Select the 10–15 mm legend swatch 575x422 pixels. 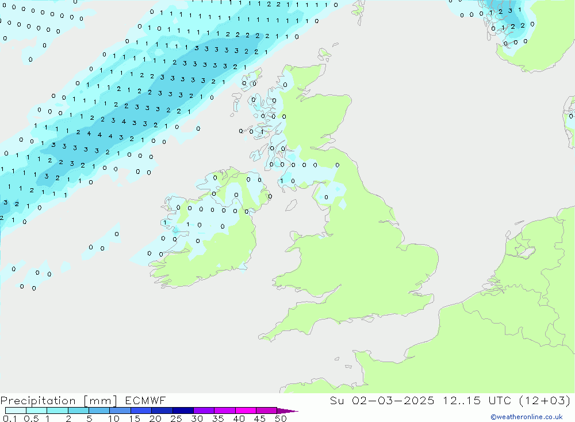coord(120,410)
